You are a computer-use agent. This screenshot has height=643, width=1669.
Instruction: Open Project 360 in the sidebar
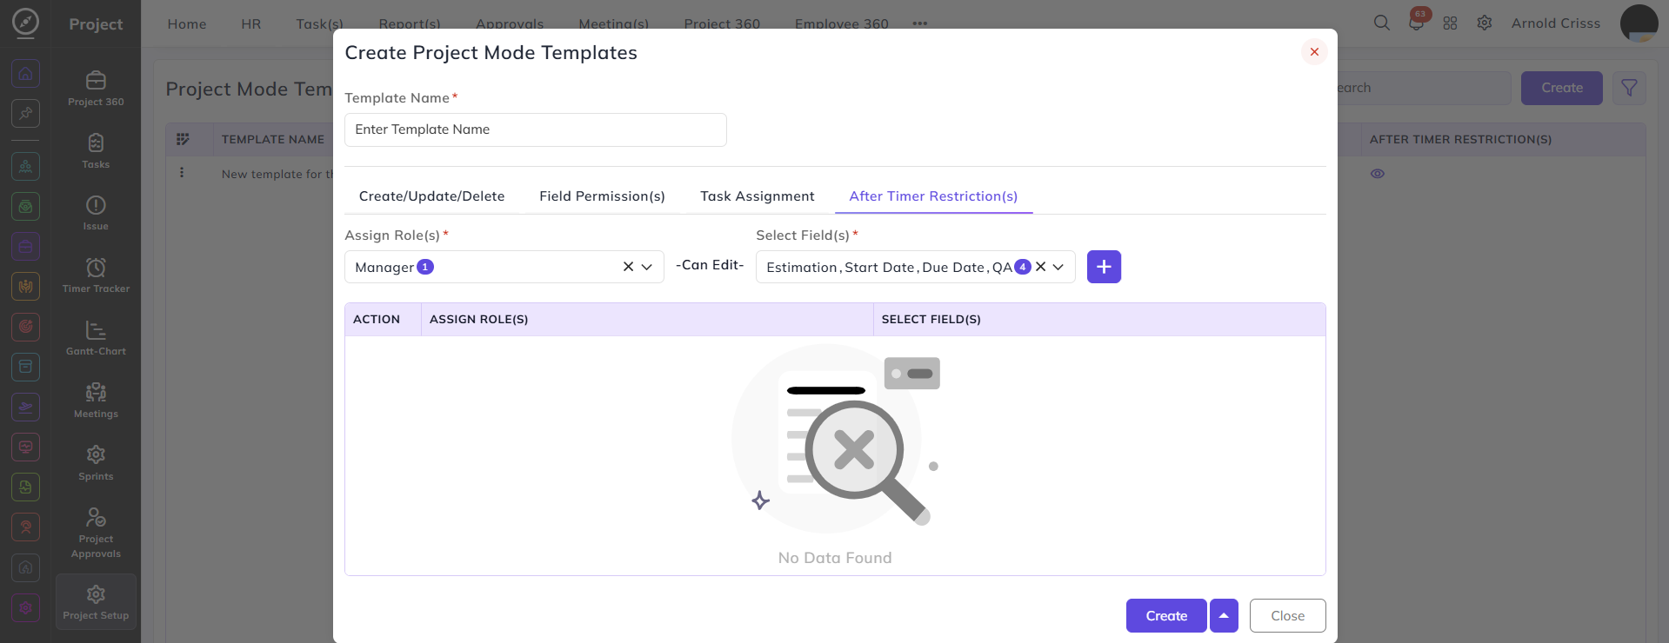point(96,89)
